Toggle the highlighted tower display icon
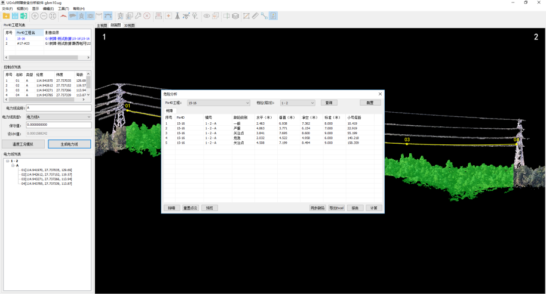Screen dimensions: 546x294 coord(81,16)
